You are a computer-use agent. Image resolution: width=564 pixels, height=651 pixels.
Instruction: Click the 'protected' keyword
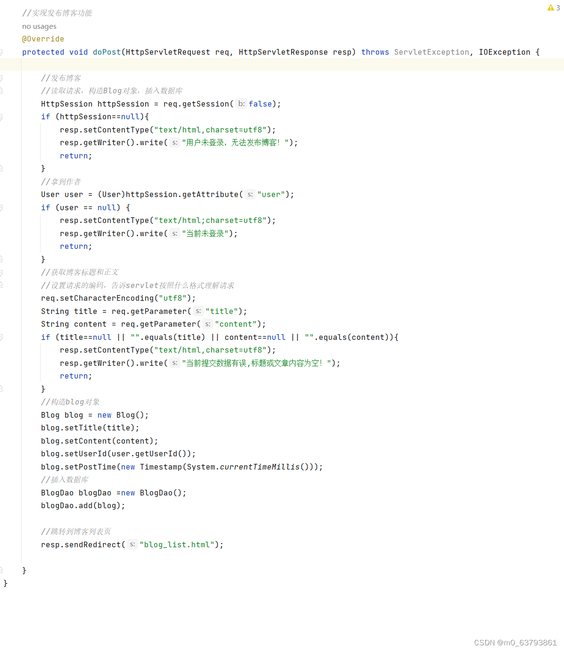click(x=43, y=52)
